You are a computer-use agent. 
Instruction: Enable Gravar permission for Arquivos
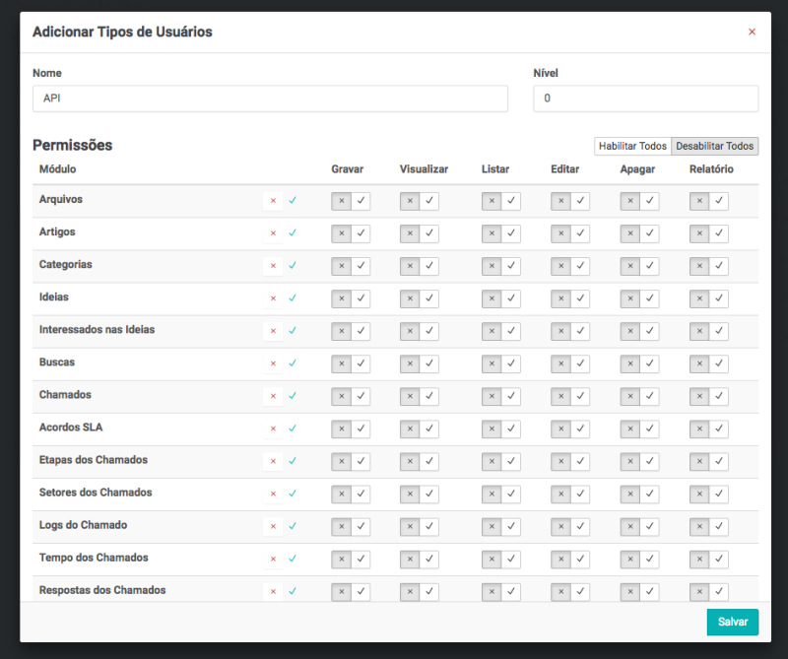point(361,201)
